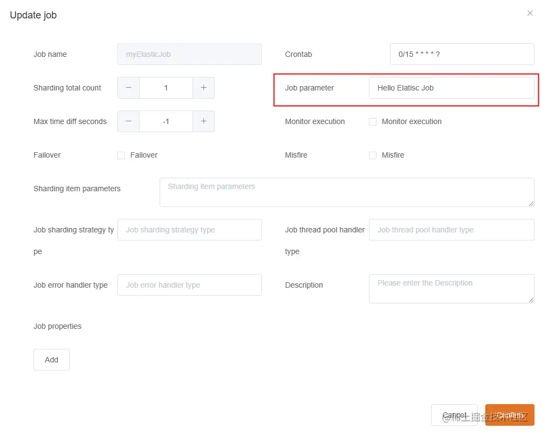Click the disabled Job name field
This screenshot has height=435, width=541.
coord(189,54)
